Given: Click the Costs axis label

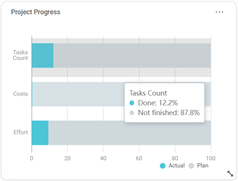Looking at the screenshot, I should (20, 94).
